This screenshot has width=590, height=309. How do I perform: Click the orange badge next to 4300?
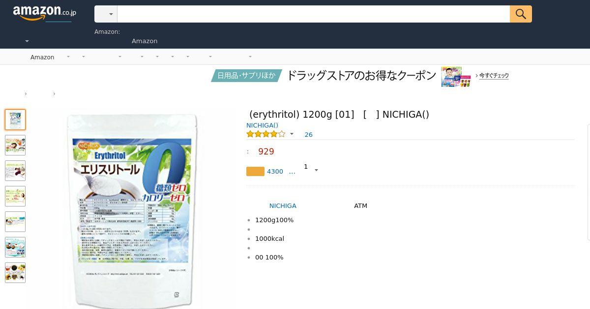click(255, 171)
